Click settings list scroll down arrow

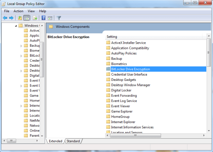209,131
